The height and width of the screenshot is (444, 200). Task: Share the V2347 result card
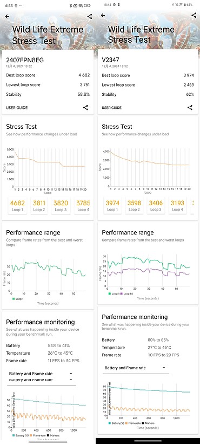click(x=190, y=108)
